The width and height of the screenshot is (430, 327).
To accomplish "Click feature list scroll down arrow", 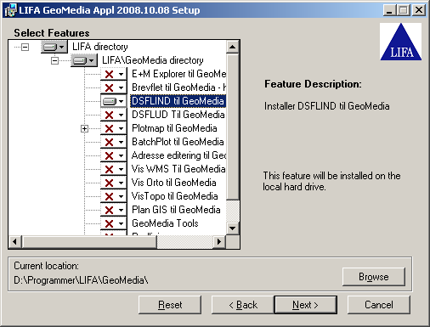I will [233, 228].
